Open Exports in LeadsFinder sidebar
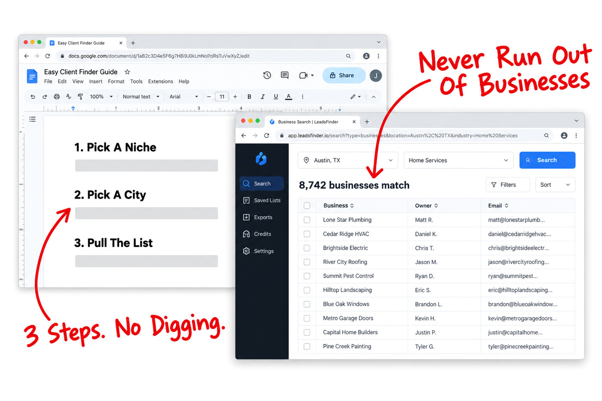Screen dimensions: 602x401 pyautogui.click(x=262, y=217)
